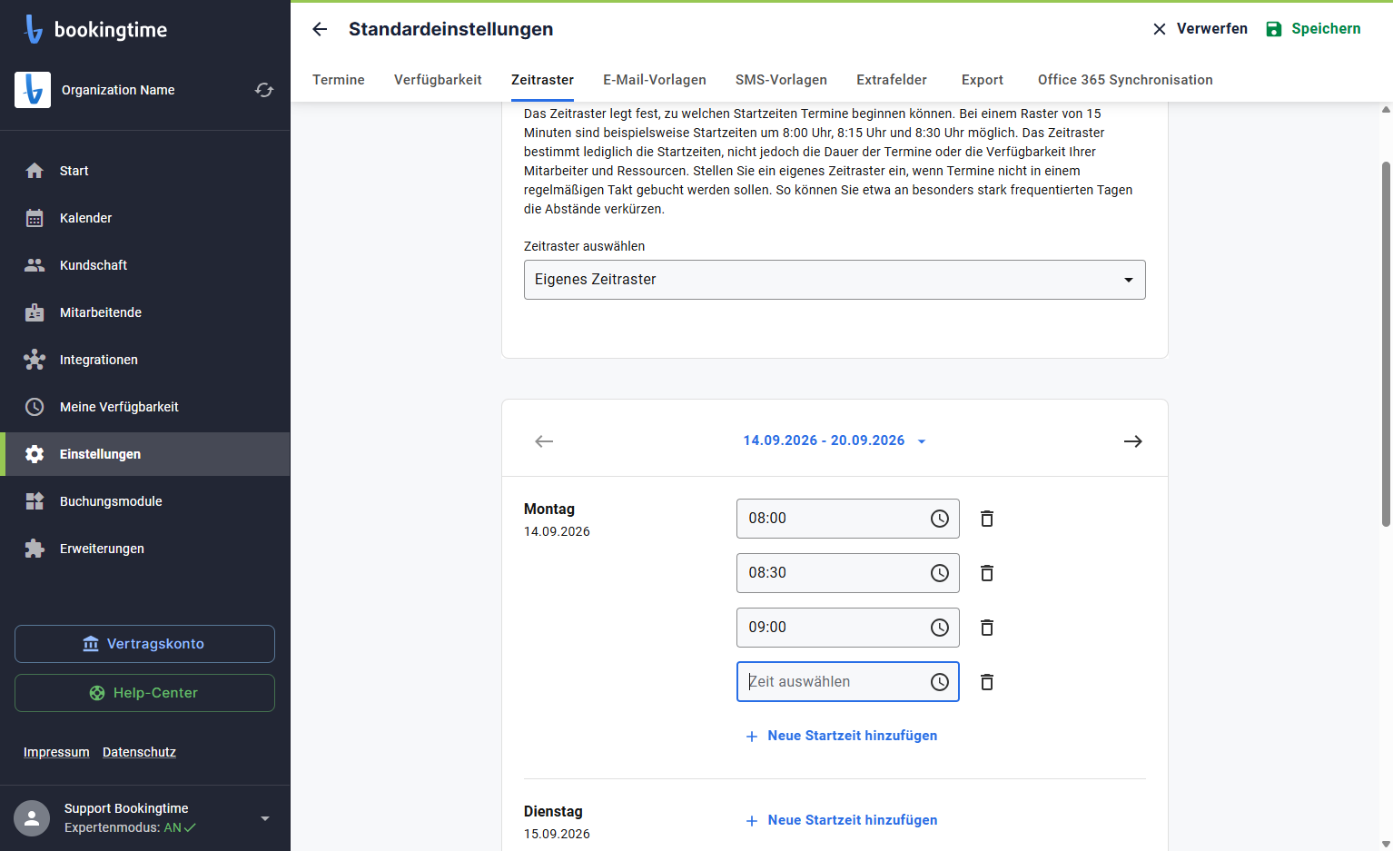Screen dimensions: 1393x851
Task: Switch to the E-Mail-Vorlagen tab
Action: pyautogui.click(x=655, y=80)
